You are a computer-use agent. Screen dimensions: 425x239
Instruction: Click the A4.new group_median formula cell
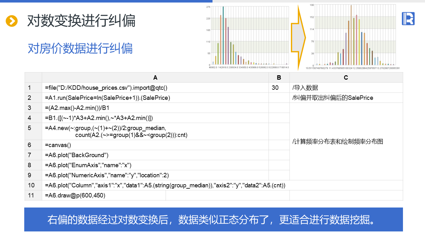pyautogui.click(x=155, y=131)
